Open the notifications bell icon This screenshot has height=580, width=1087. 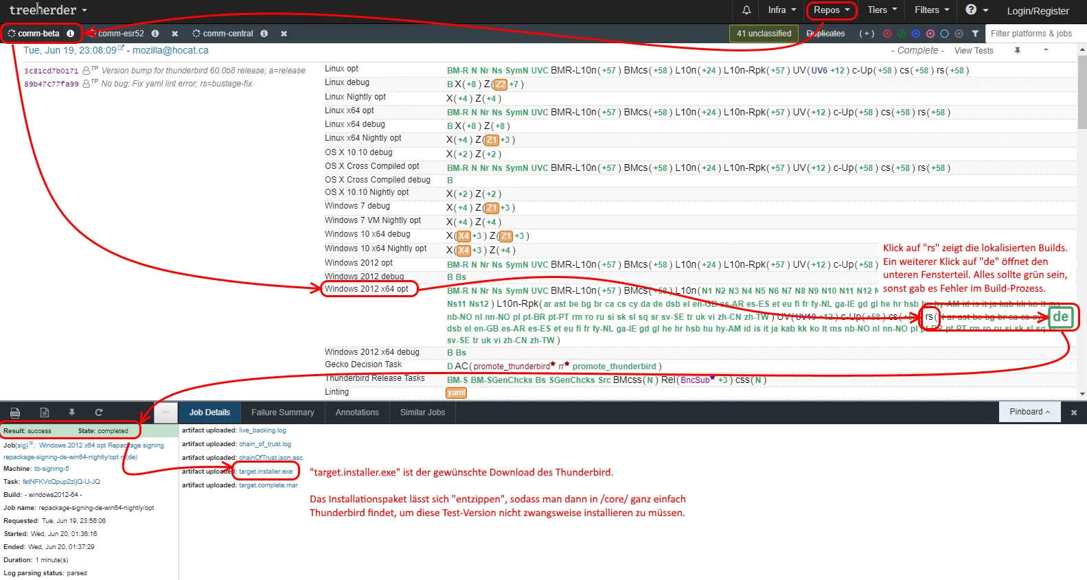tap(746, 10)
